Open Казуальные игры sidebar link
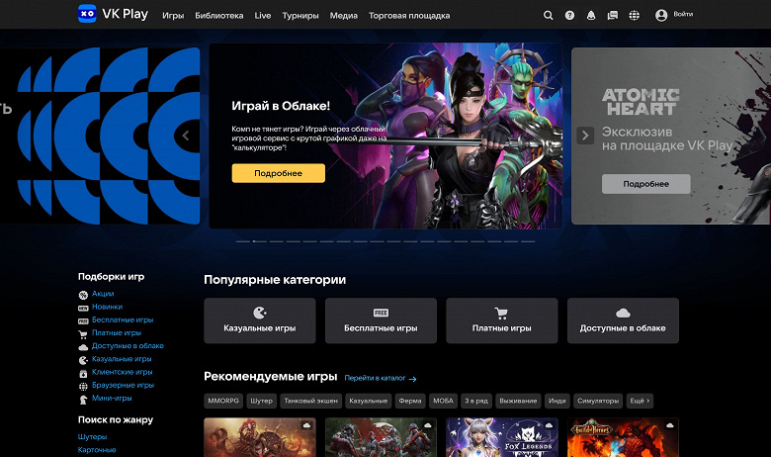 [122, 359]
